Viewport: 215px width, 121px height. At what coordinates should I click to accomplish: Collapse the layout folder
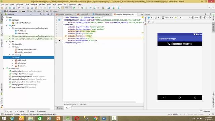10,47
